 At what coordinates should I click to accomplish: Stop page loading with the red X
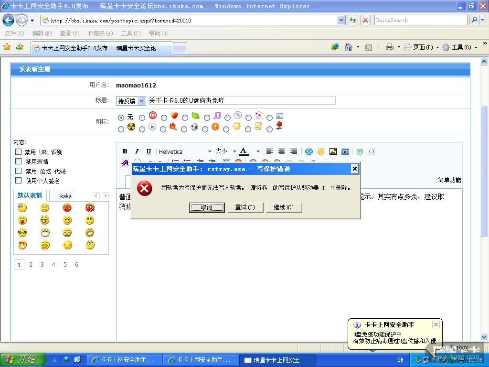(x=365, y=20)
